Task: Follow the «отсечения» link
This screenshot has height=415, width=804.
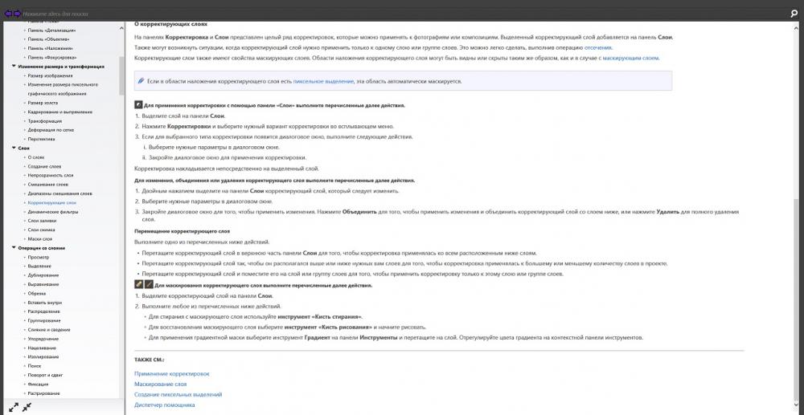Action: (x=598, y=47)
